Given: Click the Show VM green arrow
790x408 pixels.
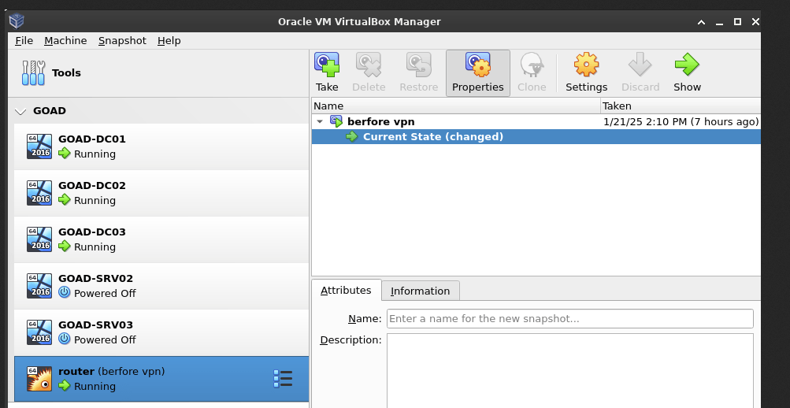Looking at the screenshot, I should tap(687, 65).
